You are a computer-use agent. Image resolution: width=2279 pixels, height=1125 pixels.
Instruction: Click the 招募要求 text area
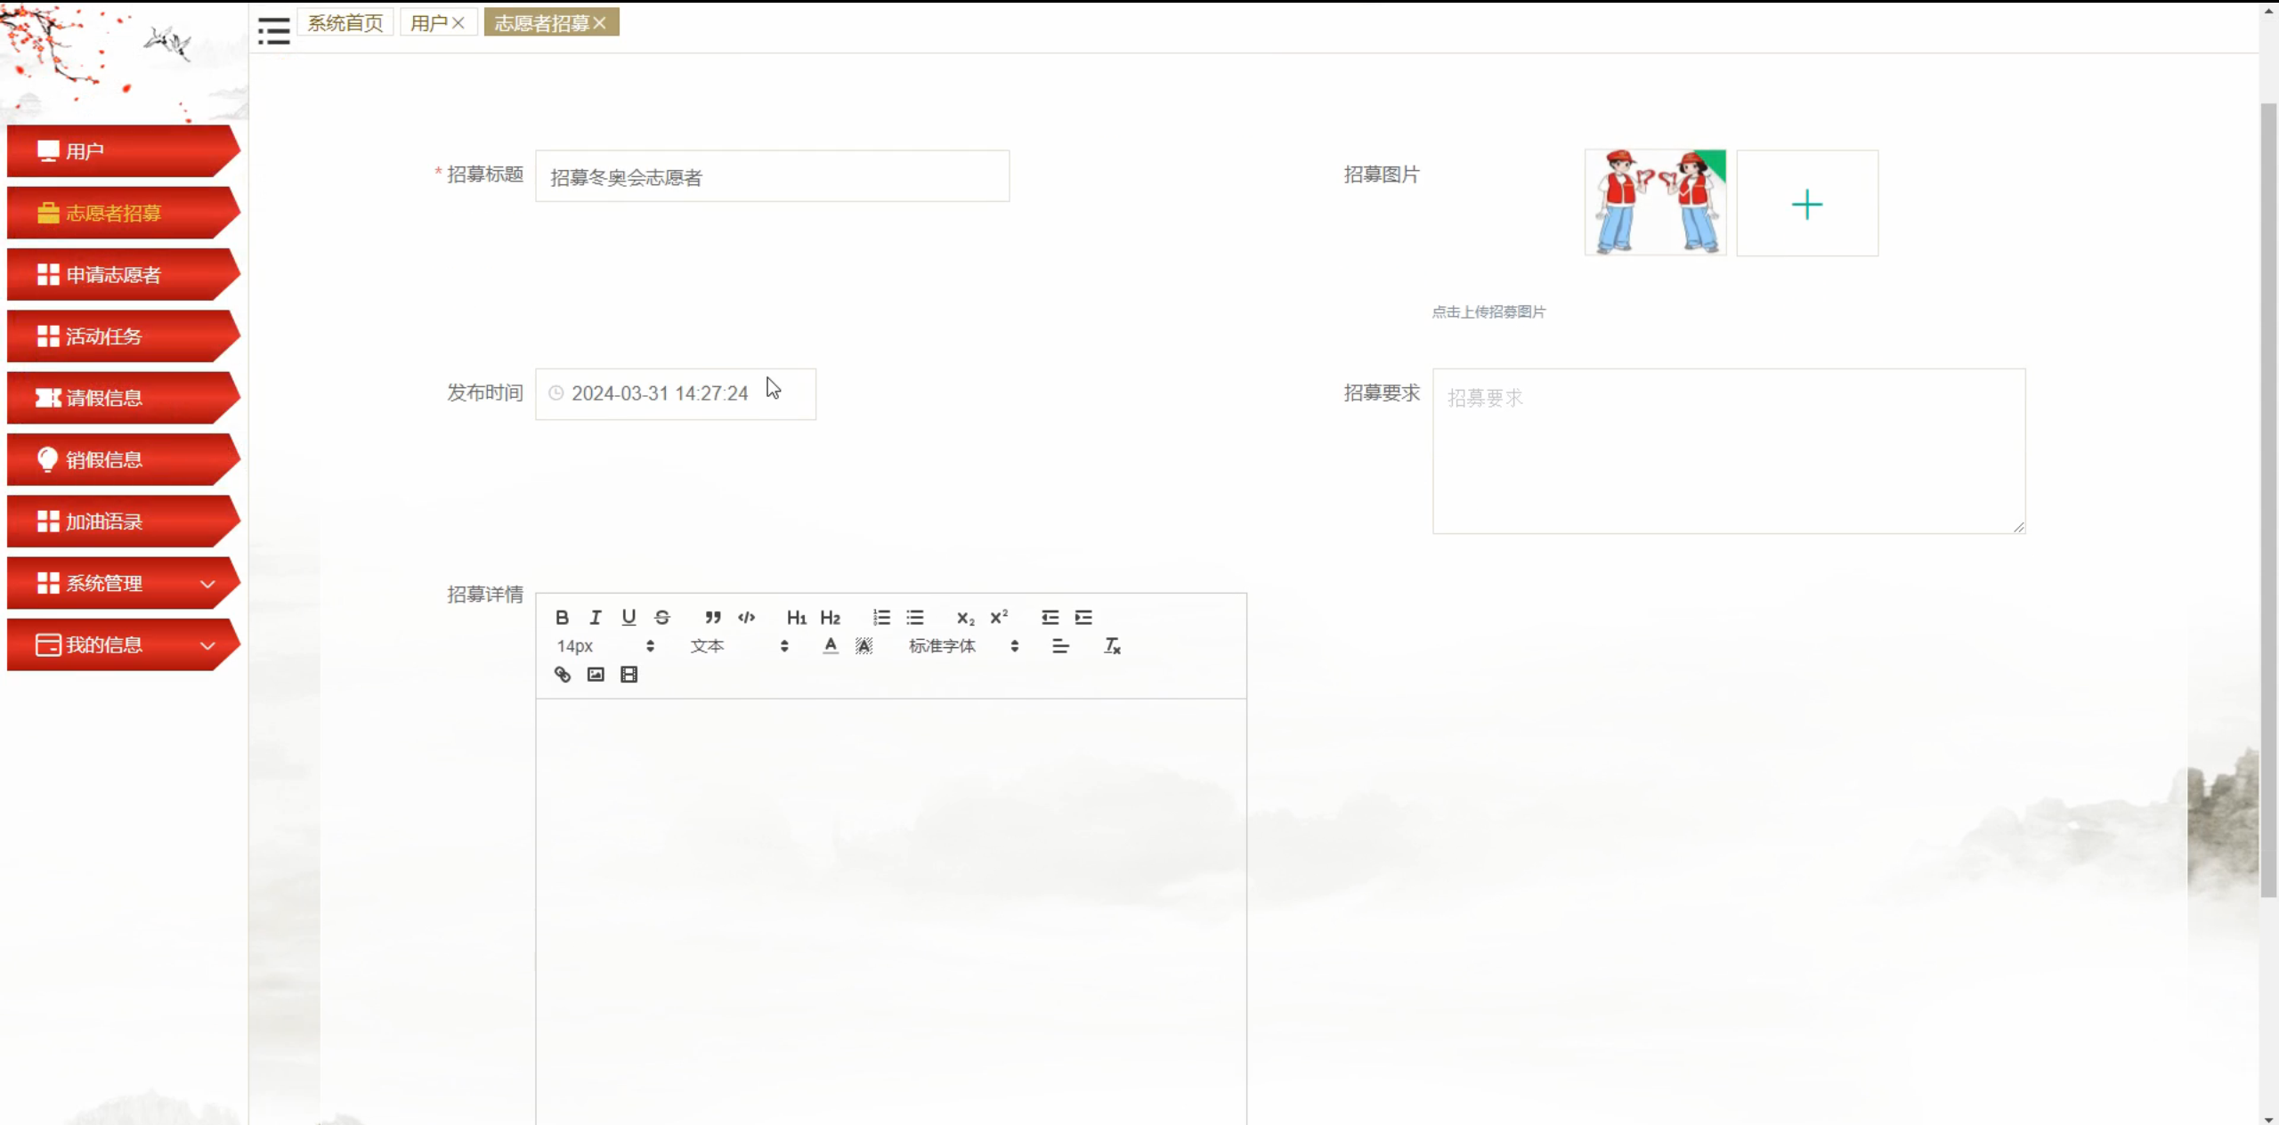(x=1727, y=450)
